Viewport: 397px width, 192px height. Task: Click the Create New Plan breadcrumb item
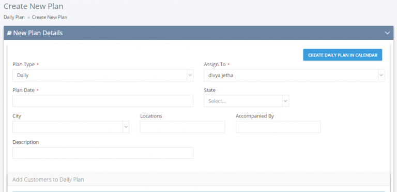pos(50,17)
